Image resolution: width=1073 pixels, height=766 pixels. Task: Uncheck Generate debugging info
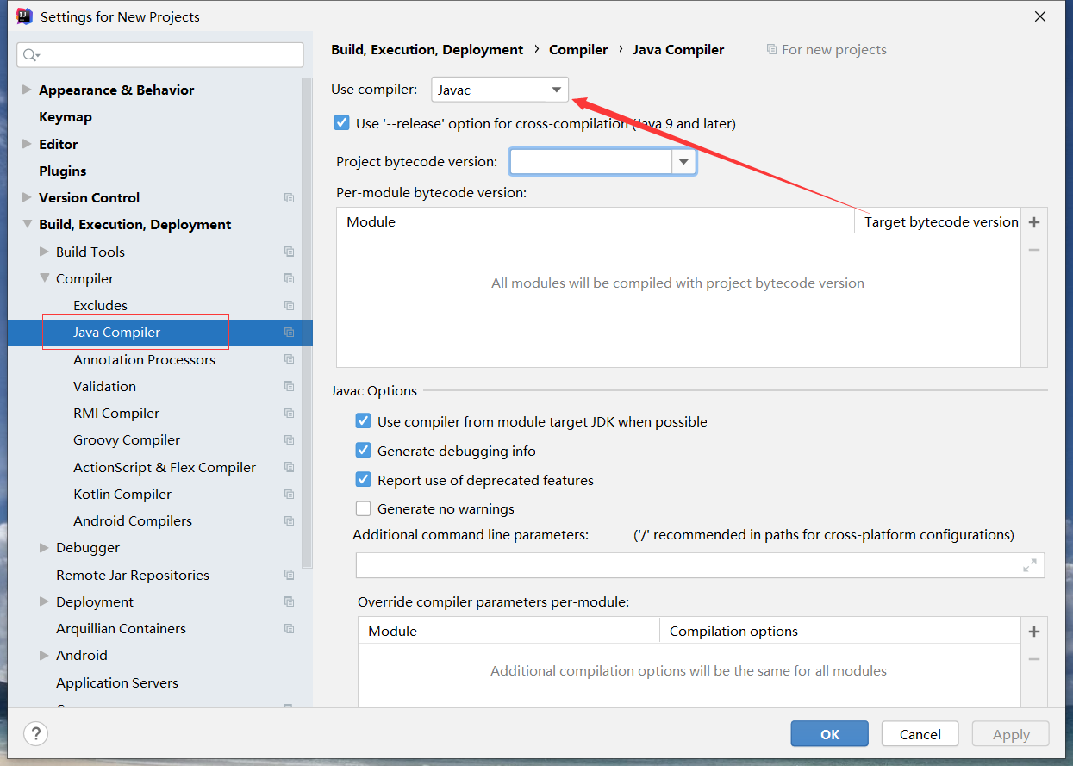click(364, 451)
